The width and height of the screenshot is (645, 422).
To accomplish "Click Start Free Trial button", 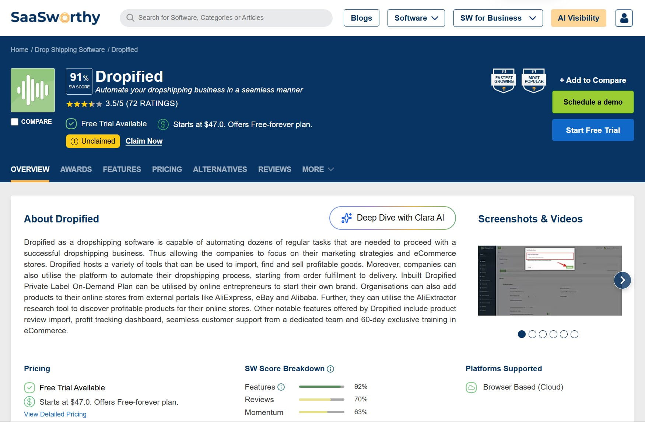I will [x=593, y=130].
